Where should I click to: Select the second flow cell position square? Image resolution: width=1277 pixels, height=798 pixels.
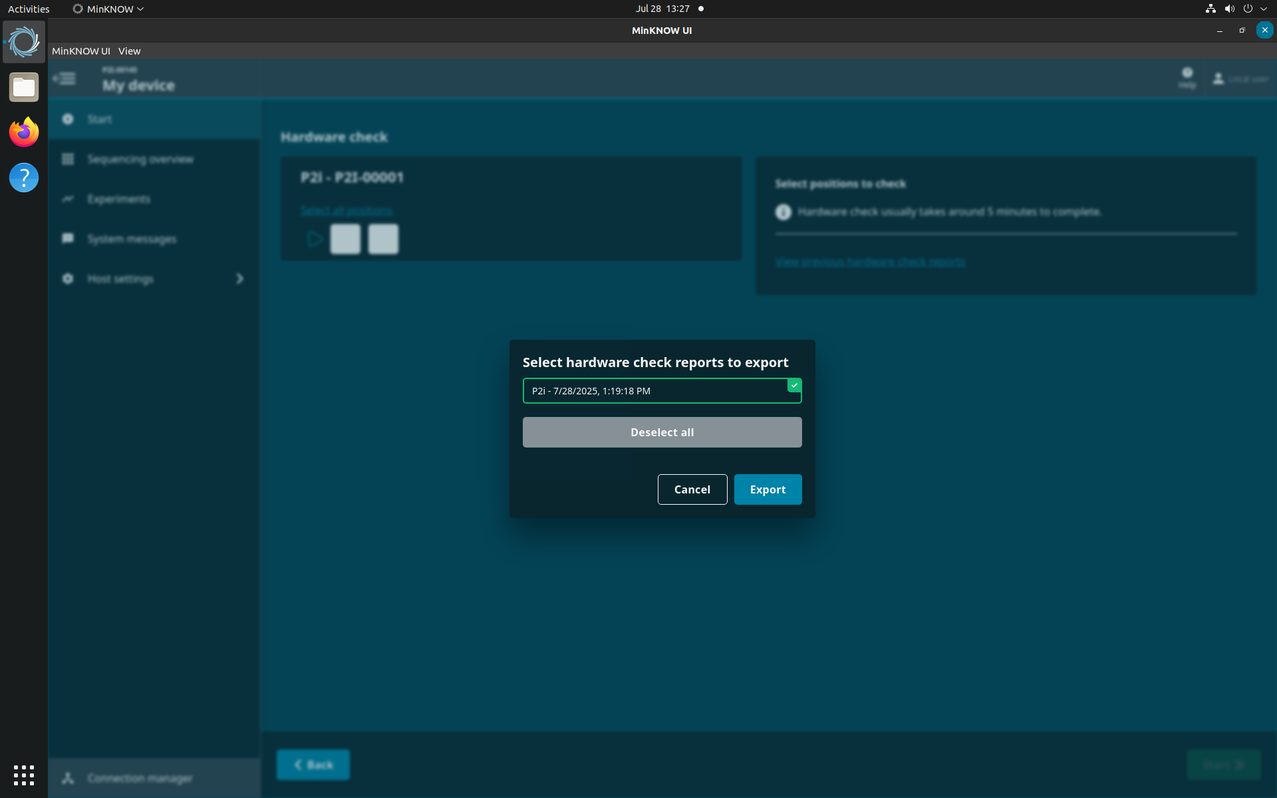point(383,239)
